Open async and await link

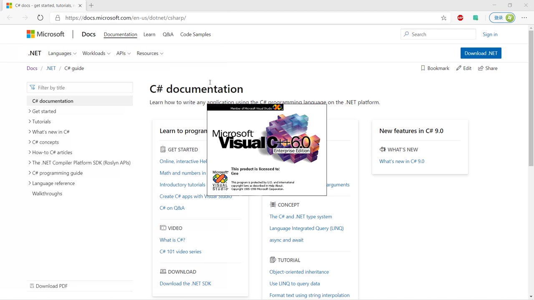[x=287, y=240]
